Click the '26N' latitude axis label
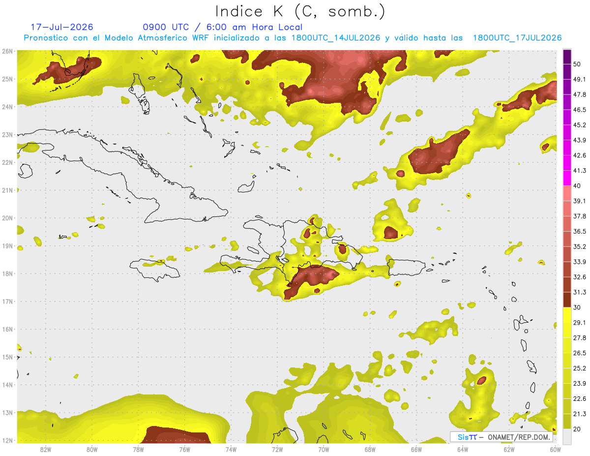590x456 pixels. (7, 51)
